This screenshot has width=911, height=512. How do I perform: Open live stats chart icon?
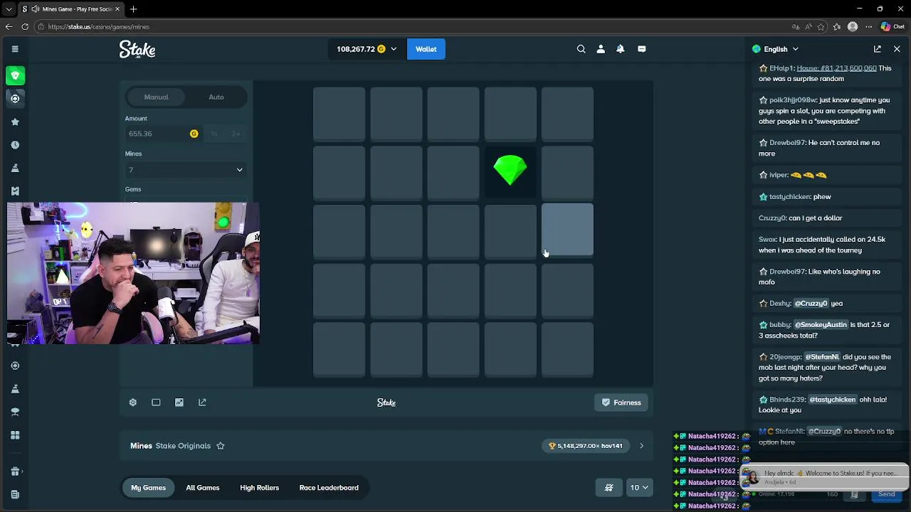point(179,402)
